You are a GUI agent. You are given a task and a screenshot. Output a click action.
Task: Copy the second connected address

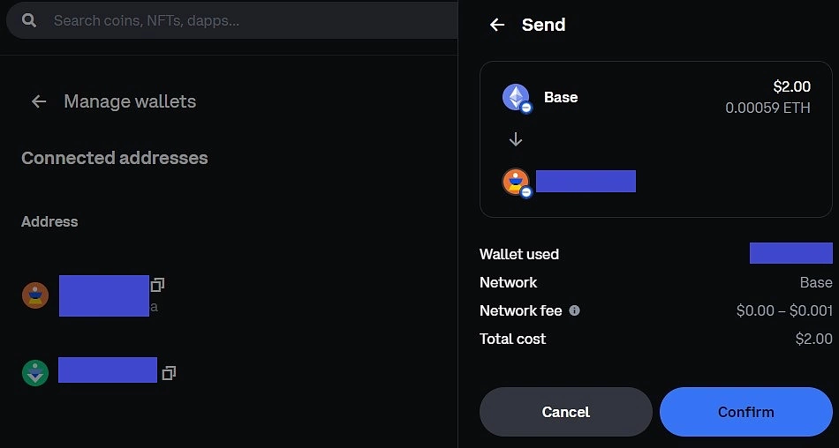tap(169, 373)
